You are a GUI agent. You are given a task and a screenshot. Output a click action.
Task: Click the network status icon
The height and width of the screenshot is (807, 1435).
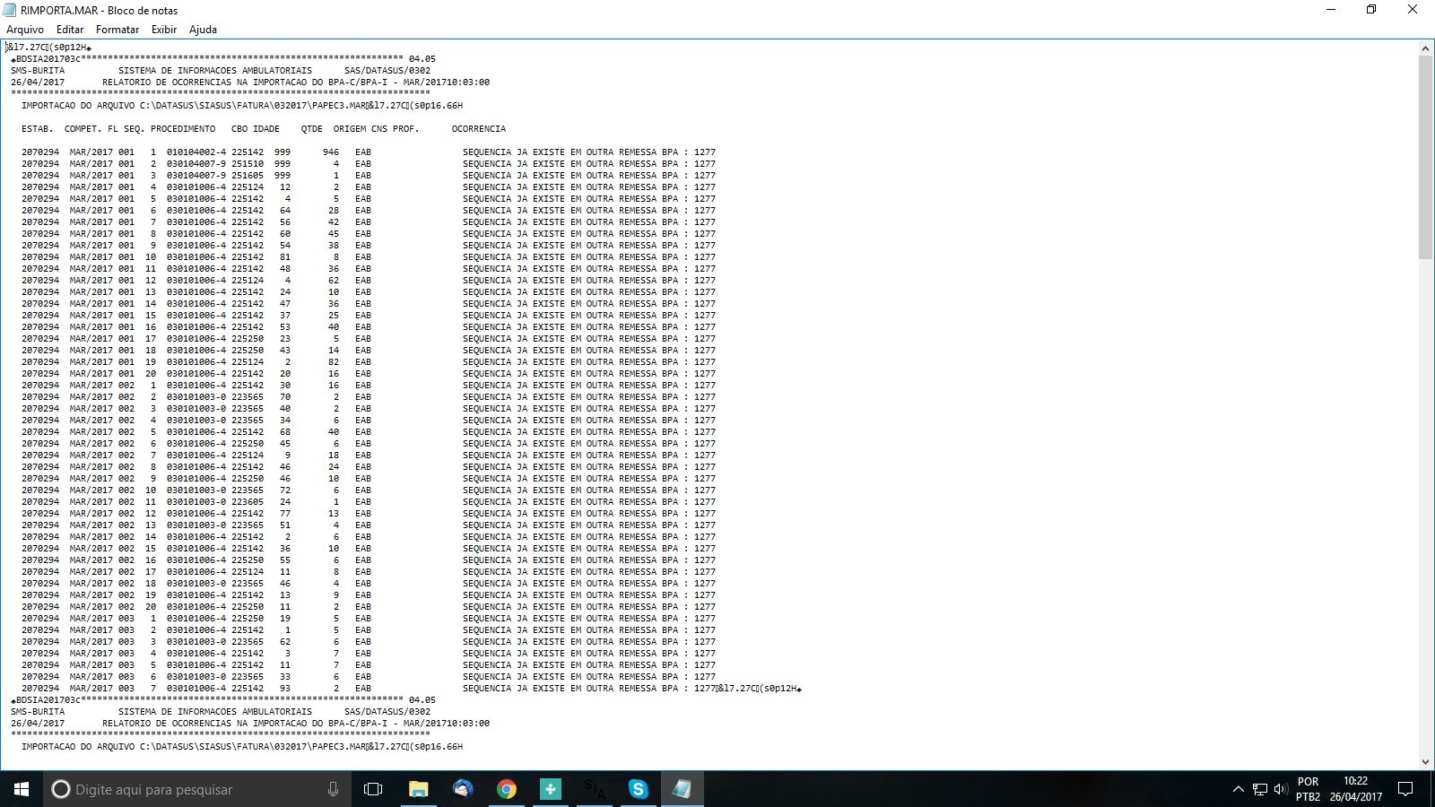(1260, 789)
